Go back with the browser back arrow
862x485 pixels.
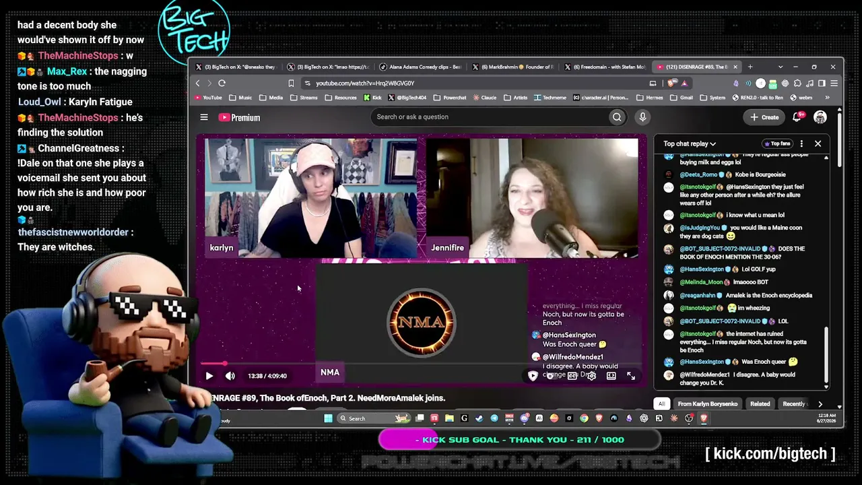pos(197,83)
